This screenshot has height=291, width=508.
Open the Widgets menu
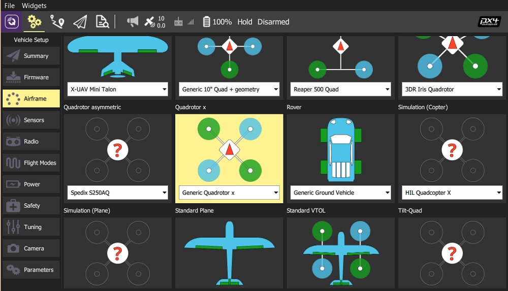(34, 6)
